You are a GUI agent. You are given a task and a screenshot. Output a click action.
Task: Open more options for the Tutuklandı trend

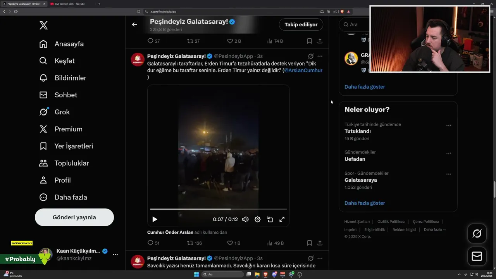(449, 125)
